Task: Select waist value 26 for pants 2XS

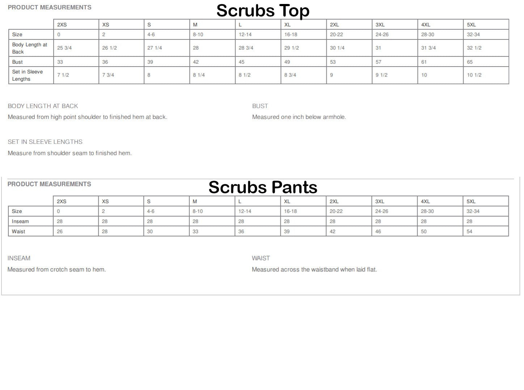Action: pos(60,231)
